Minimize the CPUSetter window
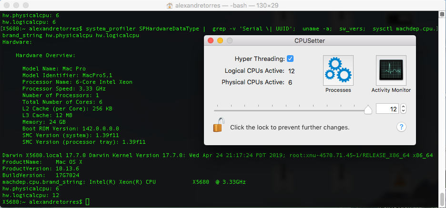Image resolution: width=446 pixels, height=208 pixels. coord(220,40)
